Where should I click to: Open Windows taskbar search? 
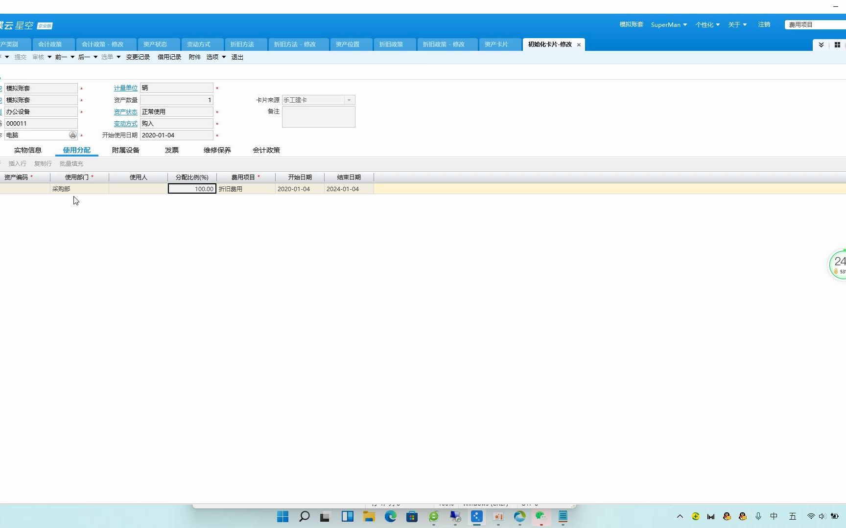pos(304,516)
